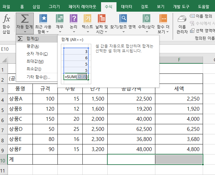This screenshot has width=215, height=175.
Task: Switch to the 파일 tab
Action: 6,7
